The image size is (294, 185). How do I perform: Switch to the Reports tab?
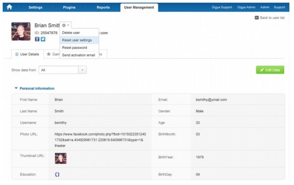[103, 7]
